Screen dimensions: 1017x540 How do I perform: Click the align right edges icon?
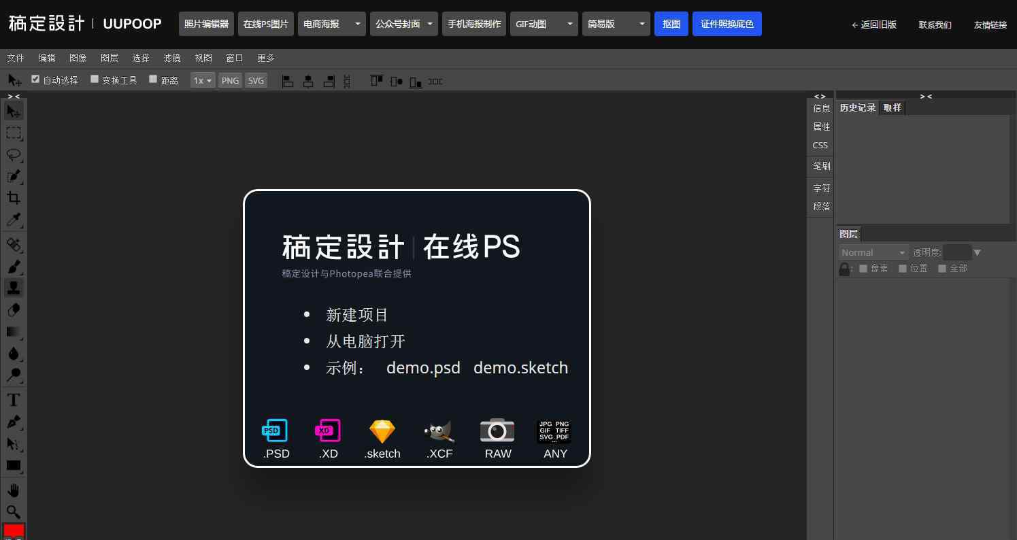coord(329,81)
